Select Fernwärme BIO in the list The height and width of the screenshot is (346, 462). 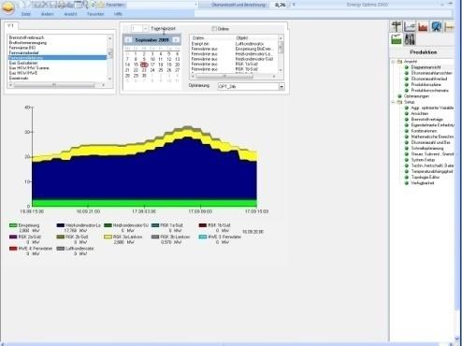pyautogui.click(x=57, y=48)
